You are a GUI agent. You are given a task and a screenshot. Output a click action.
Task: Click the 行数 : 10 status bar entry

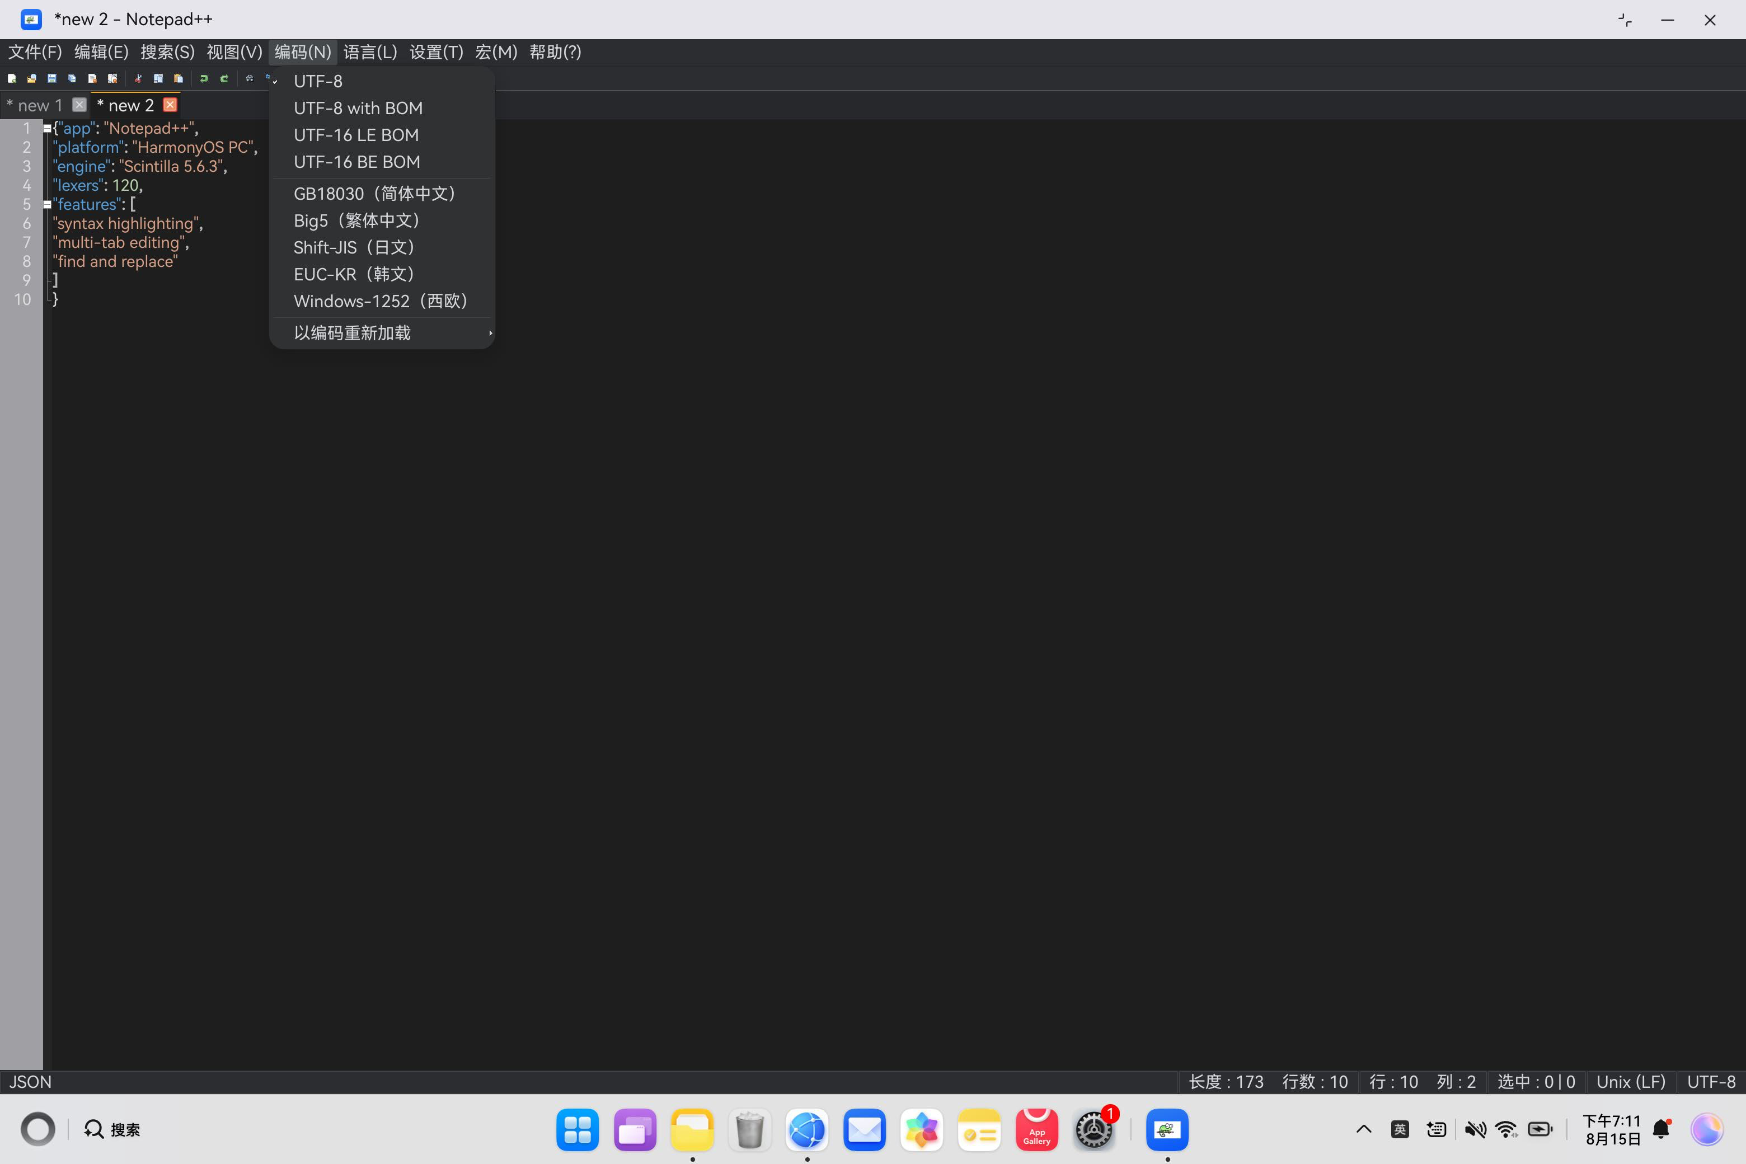coord(1315,1082)
